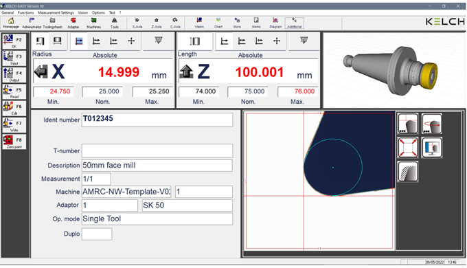Click the F2 OK sidebar button

14,41
